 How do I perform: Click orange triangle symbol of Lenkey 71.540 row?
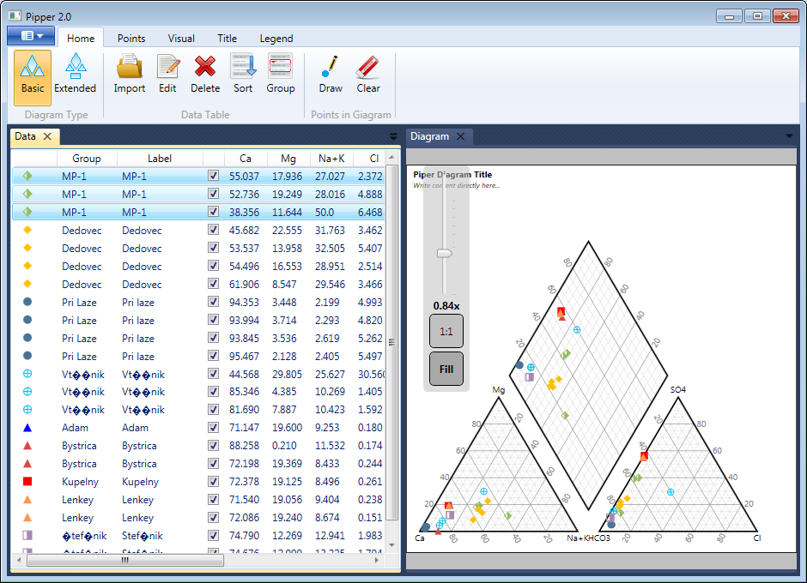click(x=27, y=499)
